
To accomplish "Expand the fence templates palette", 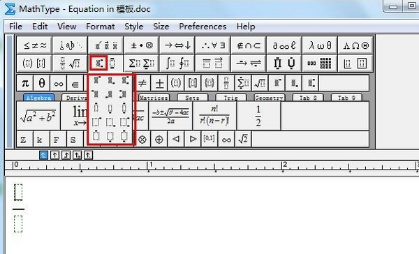I will pos(34,63).
